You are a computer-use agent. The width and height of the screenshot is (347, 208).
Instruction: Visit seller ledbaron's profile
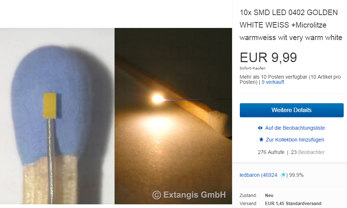249,175
